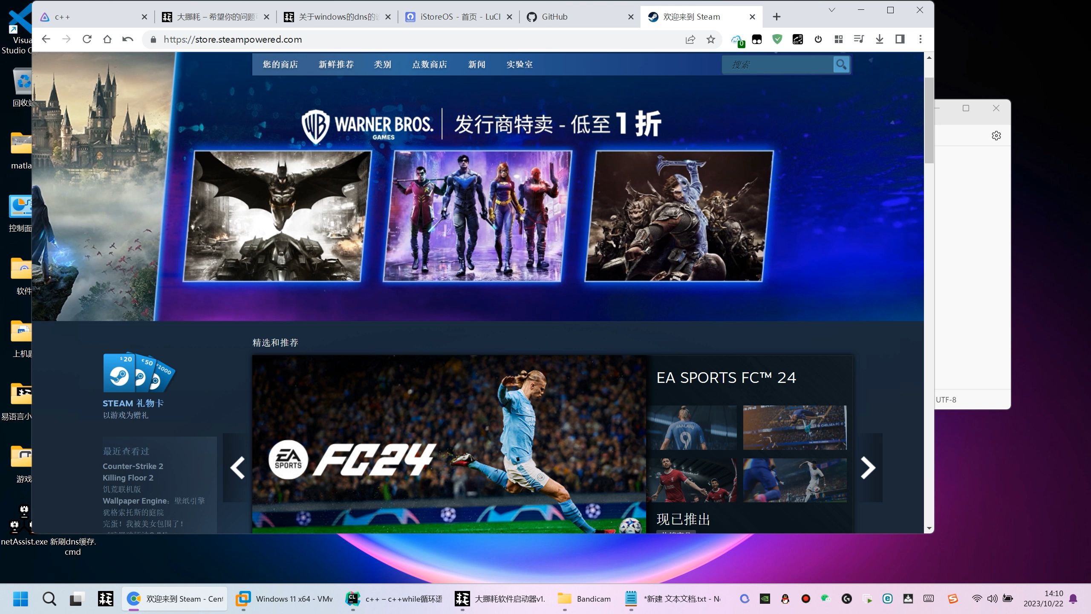
Task: Click the power-symbol extension icon
Action: tap(818, 39)
